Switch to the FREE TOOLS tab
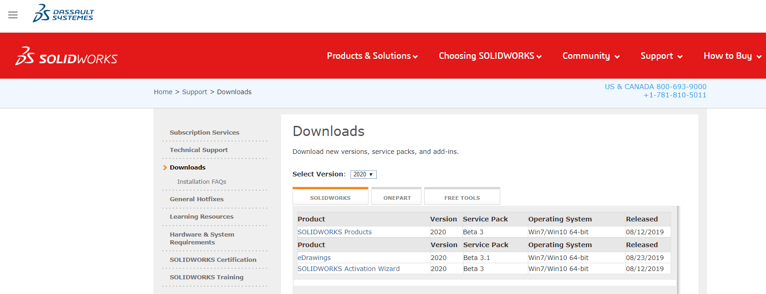The height and width of the screenshot is (294, 766). click(x=462, y=197)
